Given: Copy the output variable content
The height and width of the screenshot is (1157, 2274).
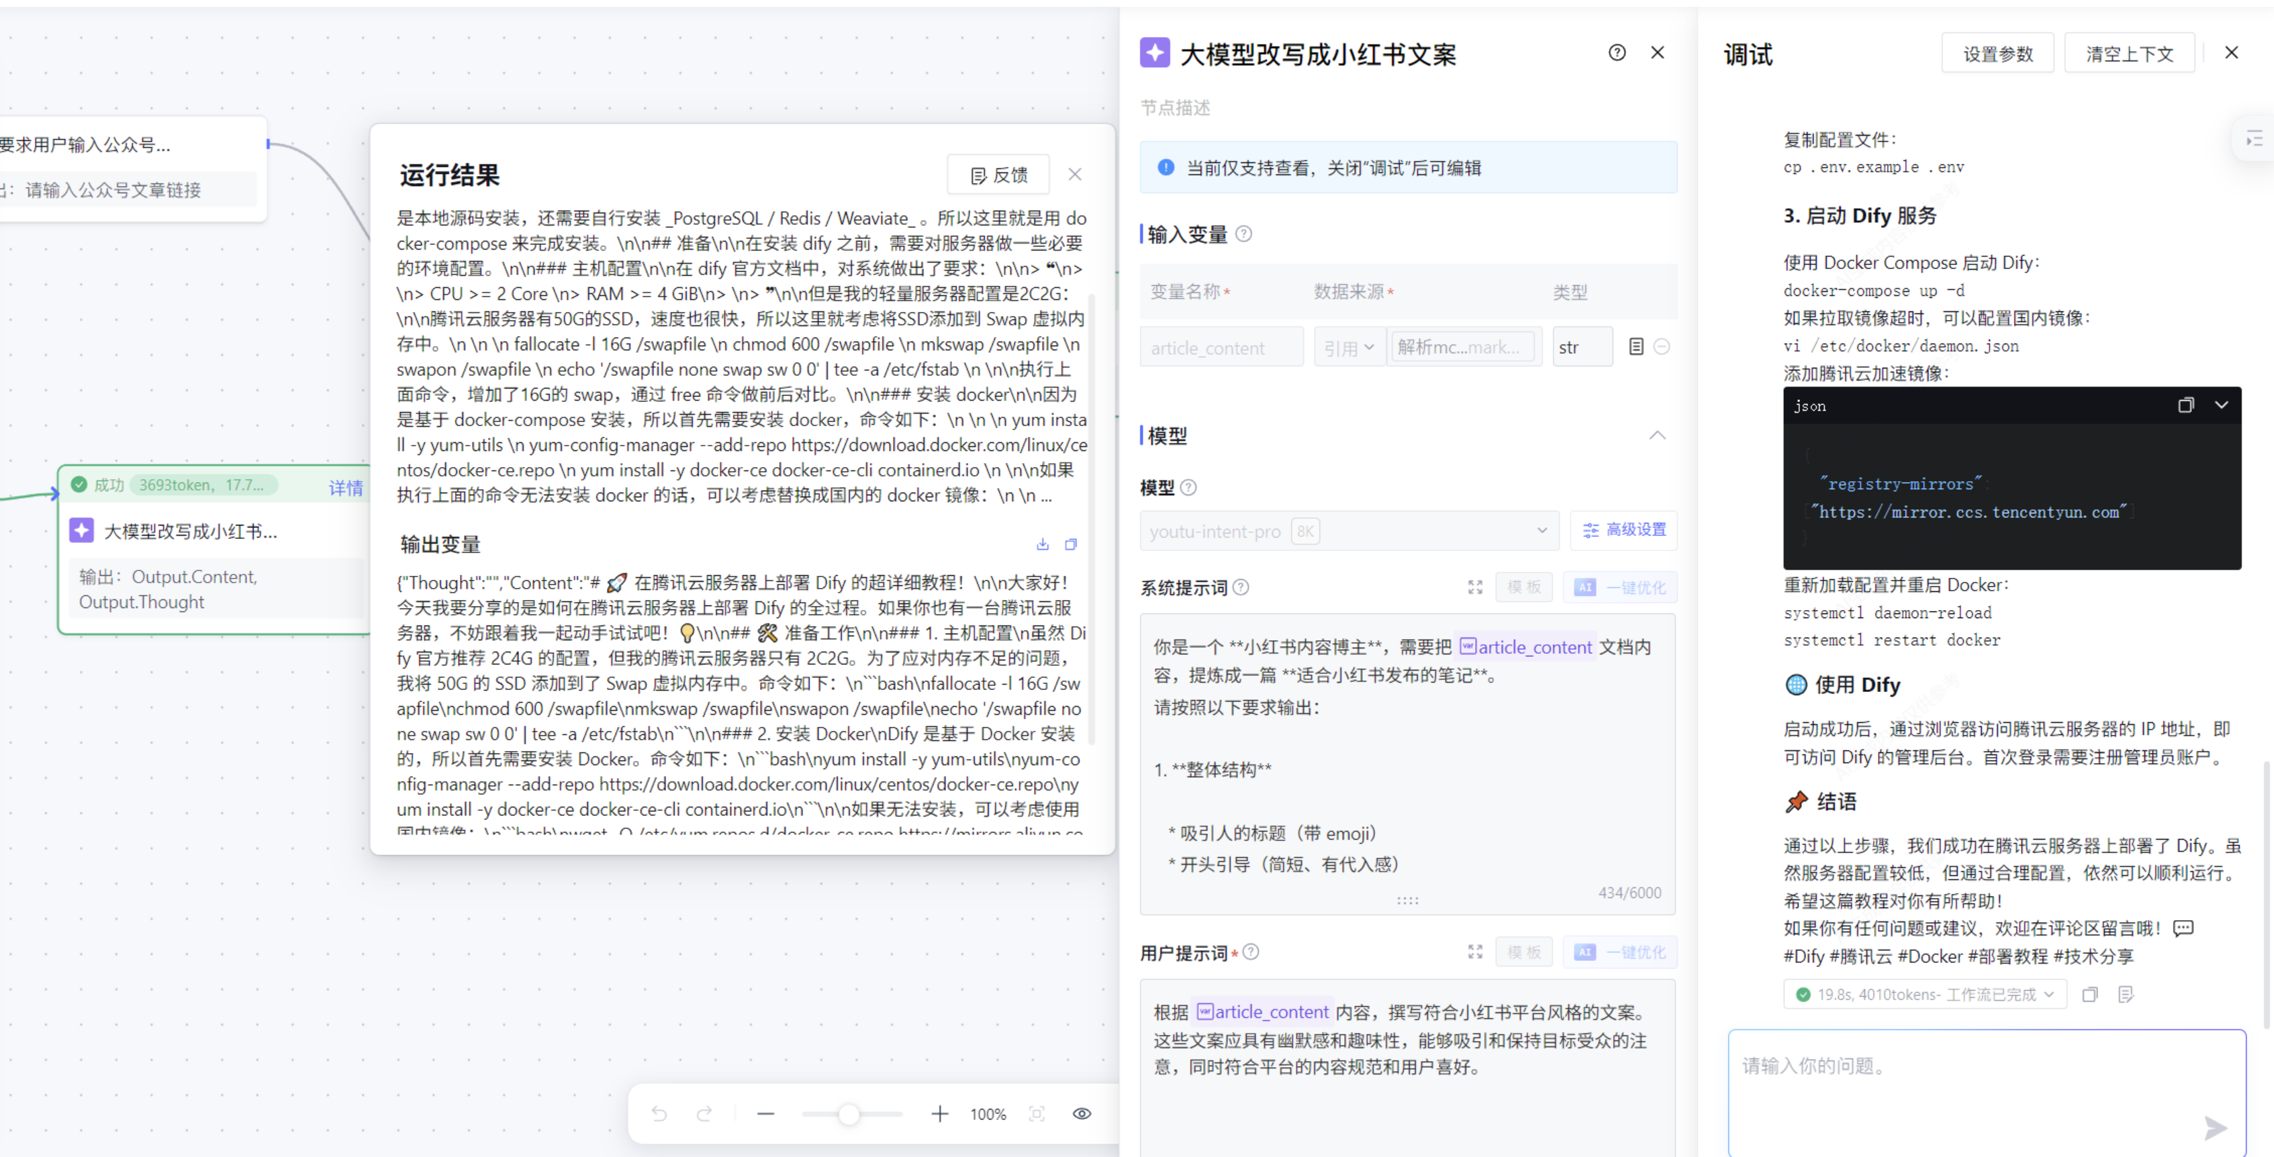Looking at the screenshot, I should 1071,544.
